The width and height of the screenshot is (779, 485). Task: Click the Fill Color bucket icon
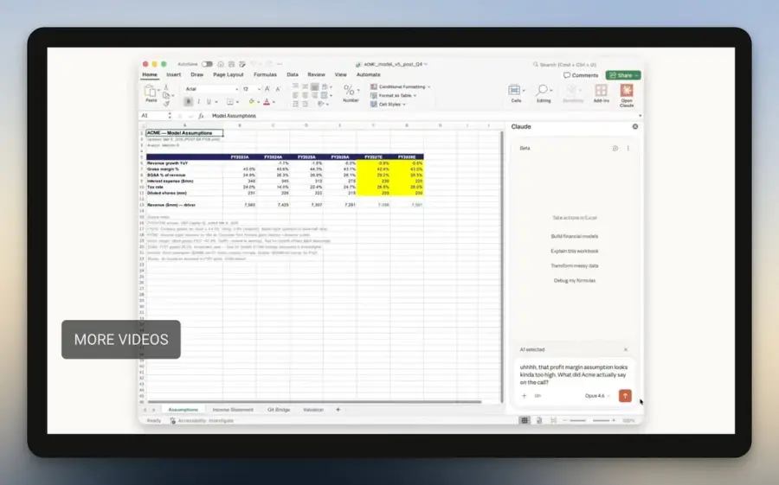(251, 102)
